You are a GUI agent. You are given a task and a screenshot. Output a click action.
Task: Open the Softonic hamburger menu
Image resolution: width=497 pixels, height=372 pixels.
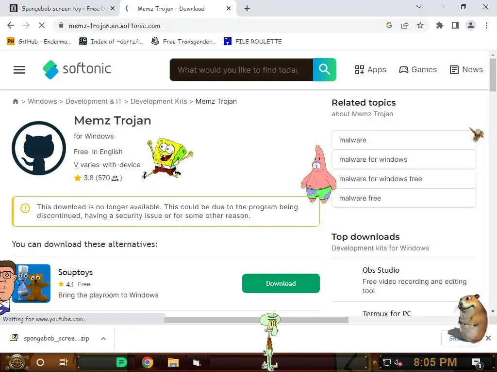click(x=19, y=70)
